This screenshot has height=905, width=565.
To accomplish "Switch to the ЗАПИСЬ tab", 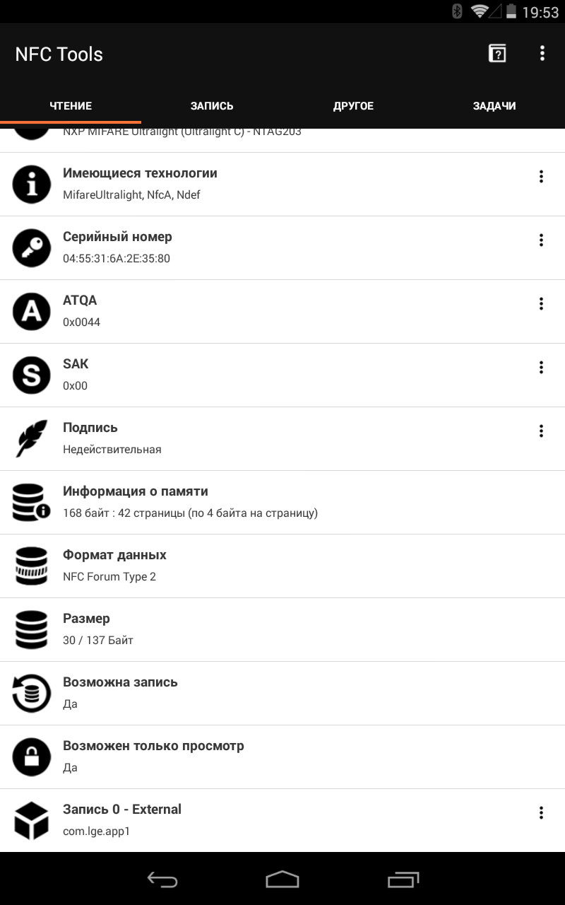I will pos(212,106).
